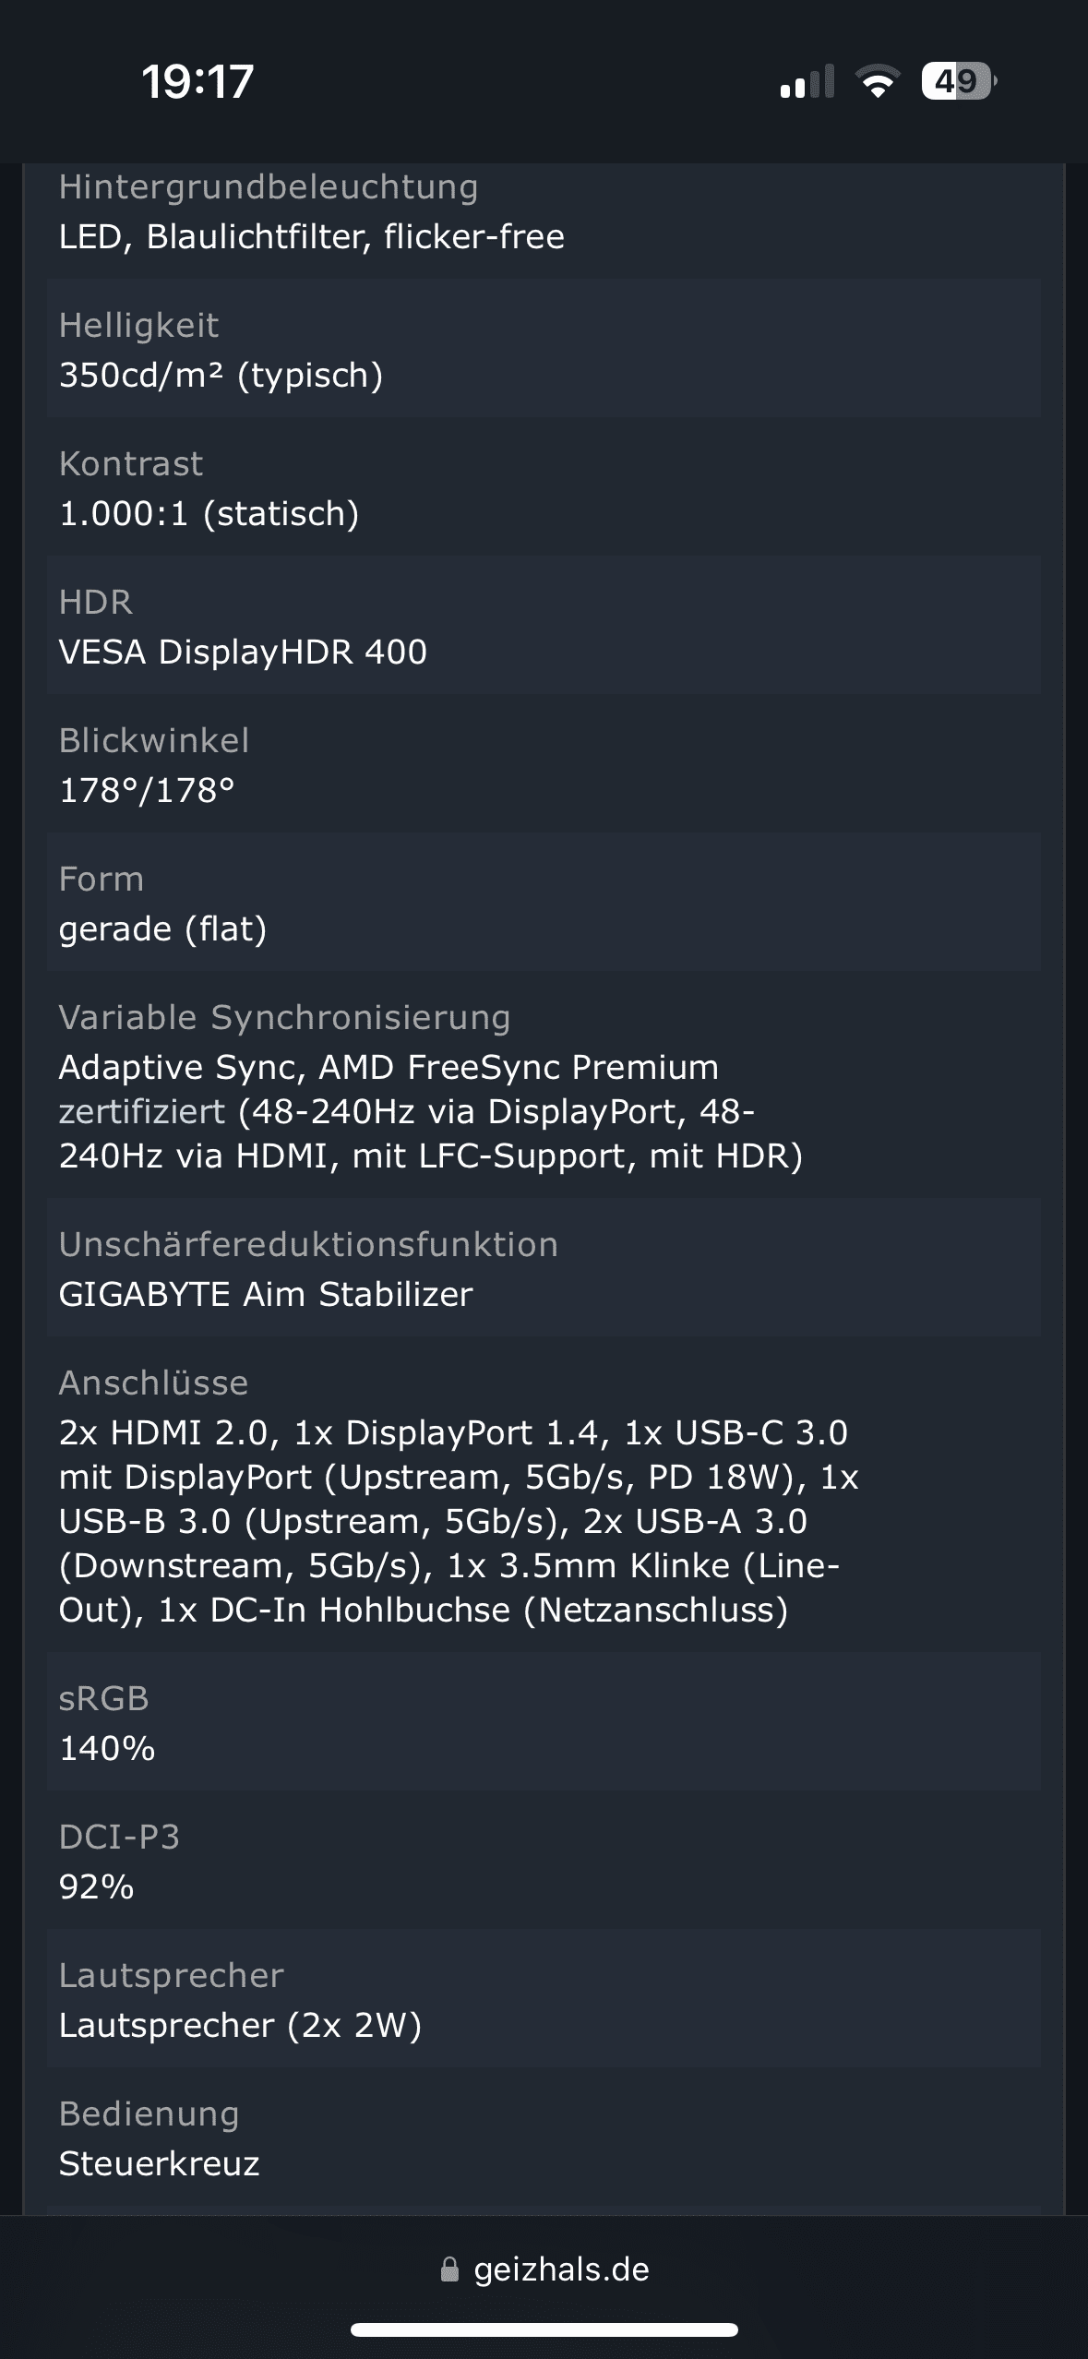This screenshot has height=2359, width=1088.
Task: Tap the Lautsprecher (2x 2W) value
Action: (240, 2026)
